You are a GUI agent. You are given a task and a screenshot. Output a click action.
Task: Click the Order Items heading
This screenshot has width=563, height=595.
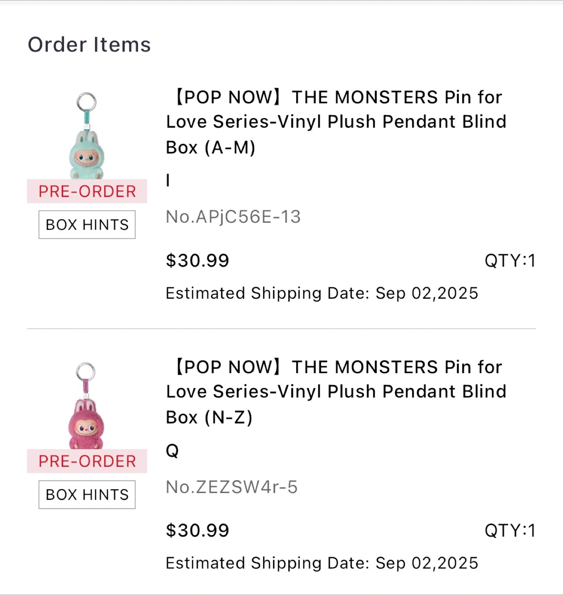click(89, 45)
